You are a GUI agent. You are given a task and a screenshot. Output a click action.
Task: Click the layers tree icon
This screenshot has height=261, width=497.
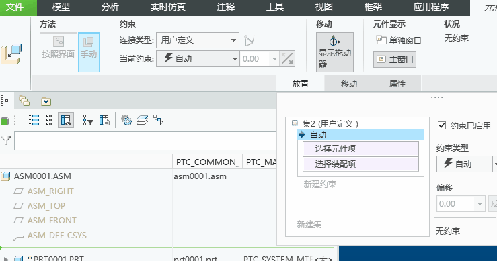(x=143, y=121)
